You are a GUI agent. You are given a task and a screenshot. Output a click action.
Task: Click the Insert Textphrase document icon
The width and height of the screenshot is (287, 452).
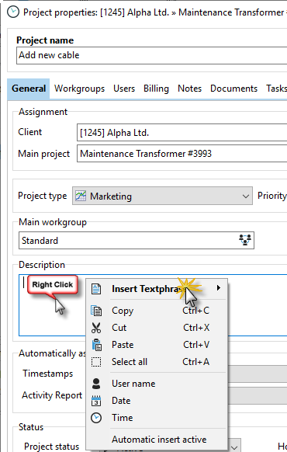click(x=96, y=289)
